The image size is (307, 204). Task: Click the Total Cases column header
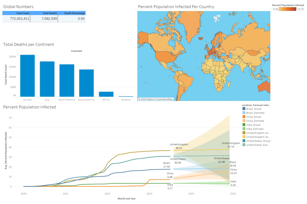pos(23,13)
